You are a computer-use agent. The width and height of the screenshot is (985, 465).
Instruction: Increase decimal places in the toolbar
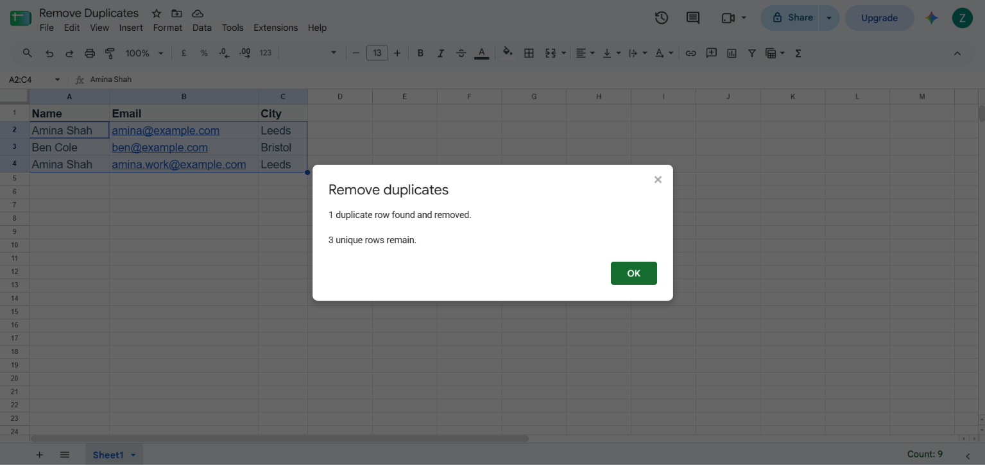pyautogui.click(x=244, y=53)
